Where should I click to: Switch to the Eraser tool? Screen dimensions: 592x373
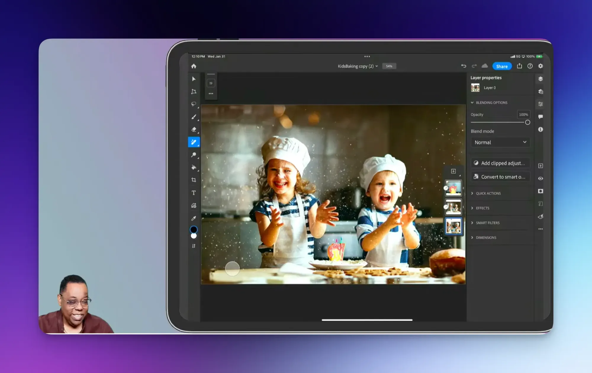point(194,129)
